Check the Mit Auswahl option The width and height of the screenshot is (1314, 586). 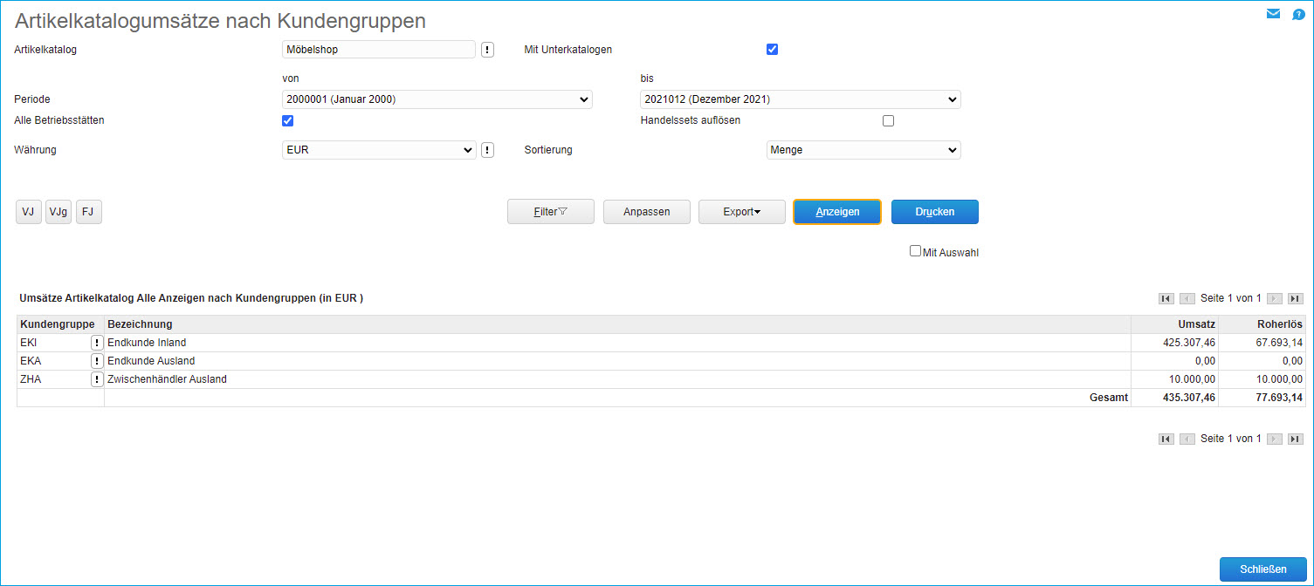915,251
